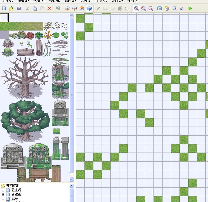Copy with the two-pages icon
208x202 pixels.
(x=35, y=8)
